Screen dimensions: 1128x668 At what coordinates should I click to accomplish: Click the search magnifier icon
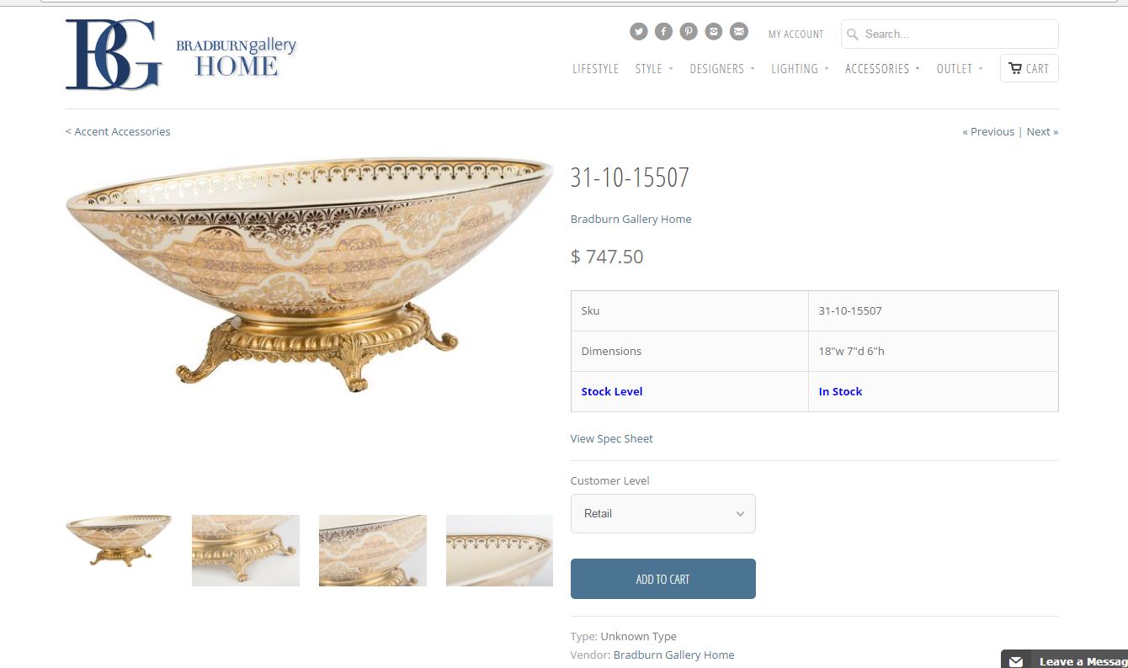pos(852,34)
